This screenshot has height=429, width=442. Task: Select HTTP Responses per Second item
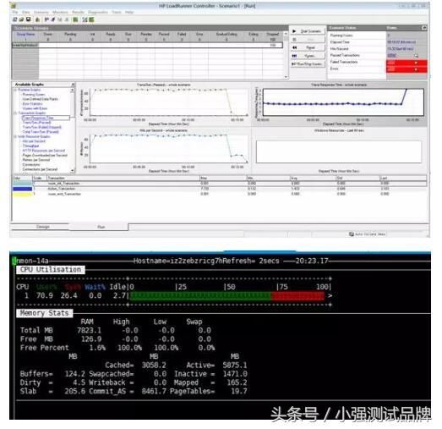pyautogui.click(x=43, y=151)
